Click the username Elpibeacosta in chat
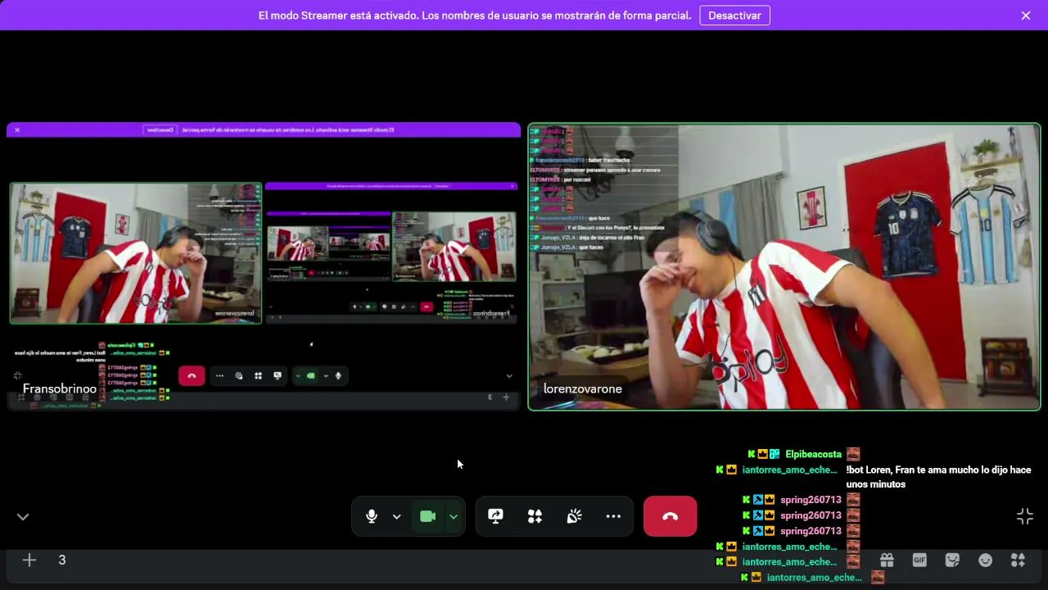 (813, 454)
